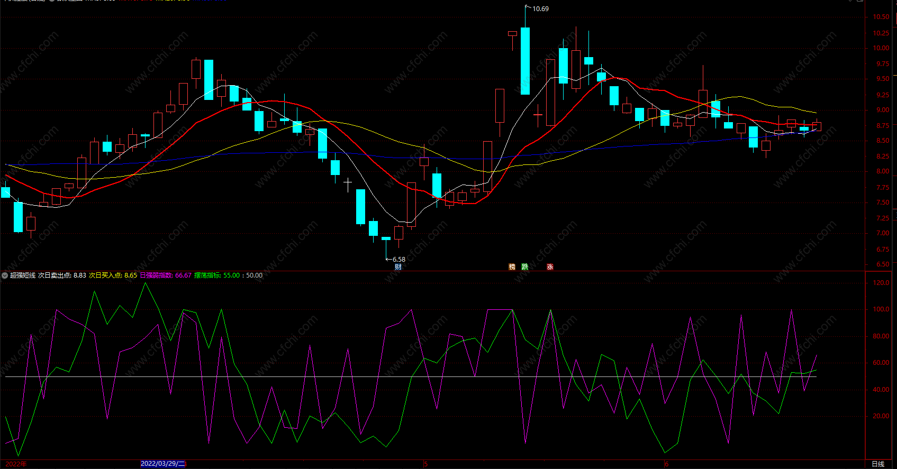Click the 50.00 reference value in indicator header

(255, 275)
